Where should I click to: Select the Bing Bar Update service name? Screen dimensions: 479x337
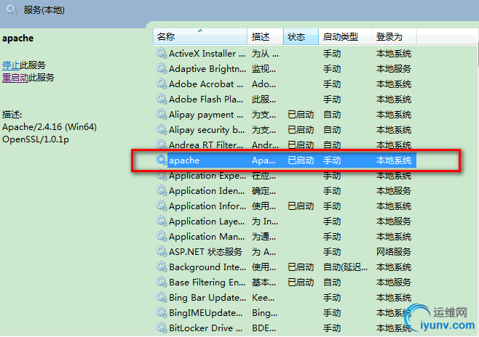pos(207,298)
